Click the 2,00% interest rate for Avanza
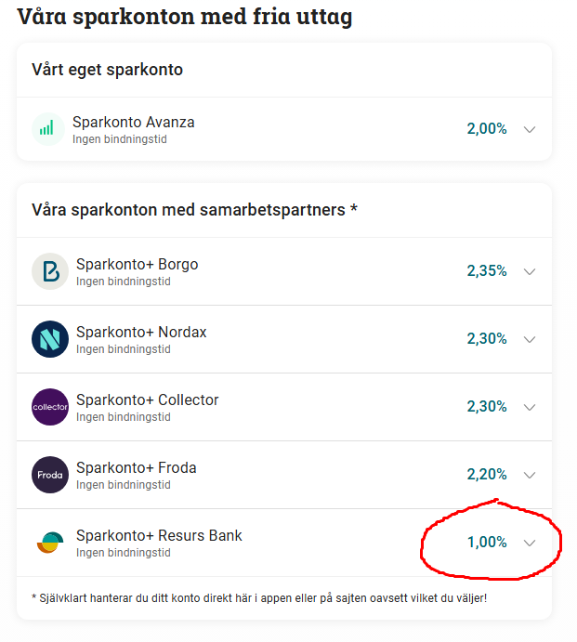 pos(486,129)
